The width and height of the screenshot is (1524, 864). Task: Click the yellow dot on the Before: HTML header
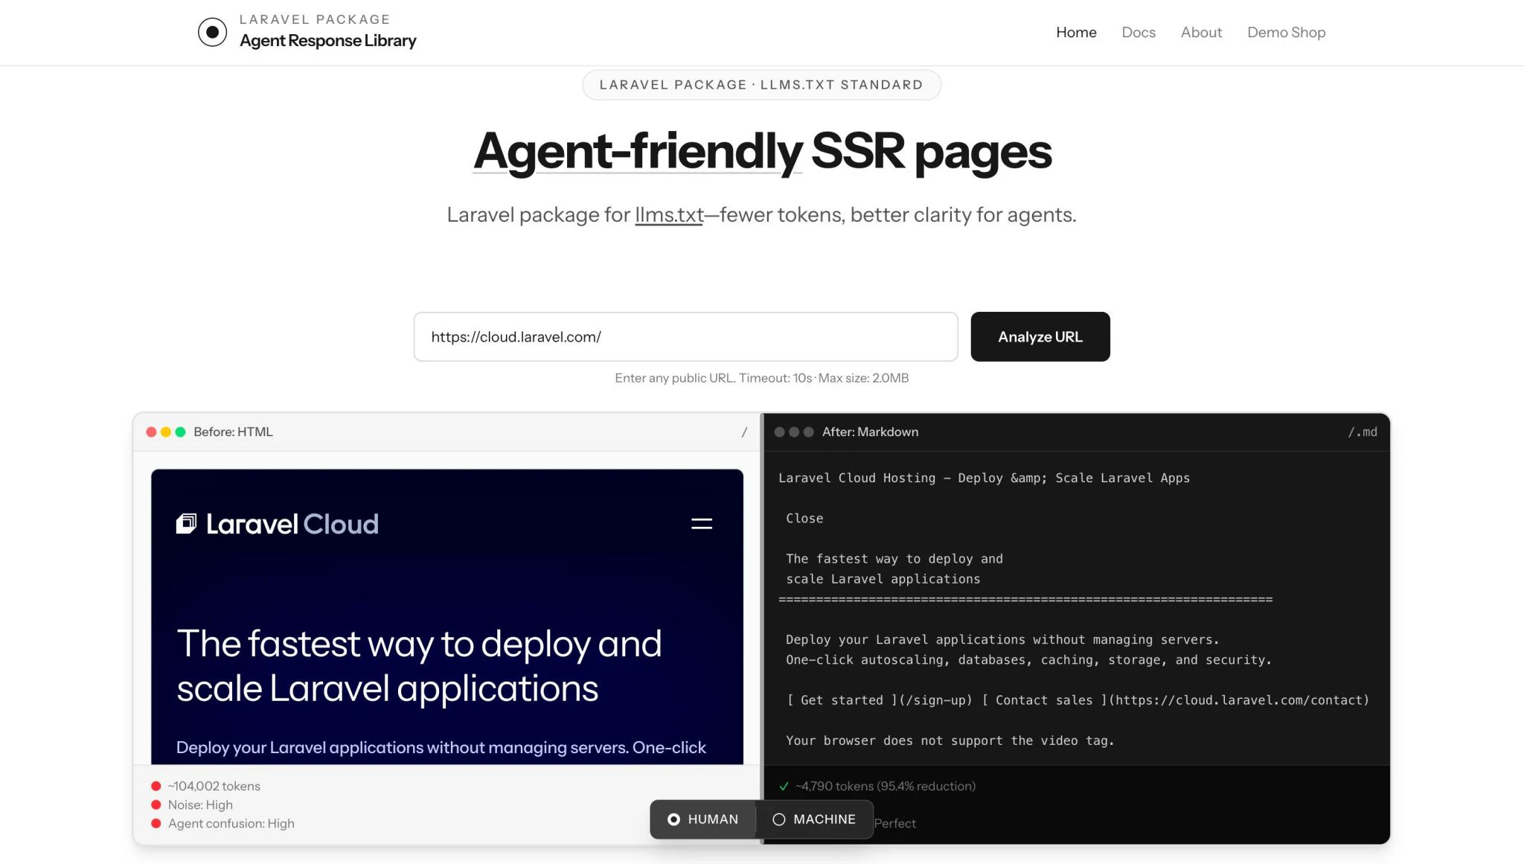[167, 432]
